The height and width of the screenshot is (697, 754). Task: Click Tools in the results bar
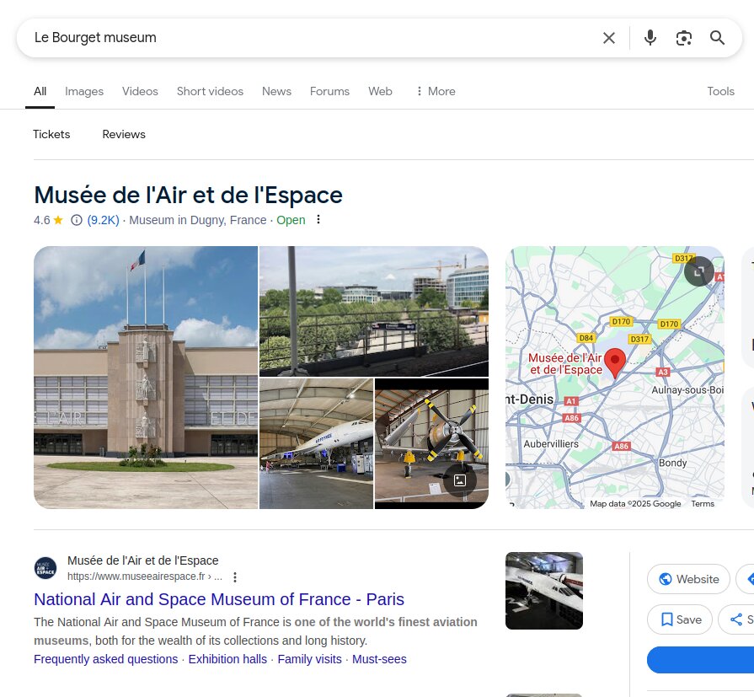tap(720, 91)
